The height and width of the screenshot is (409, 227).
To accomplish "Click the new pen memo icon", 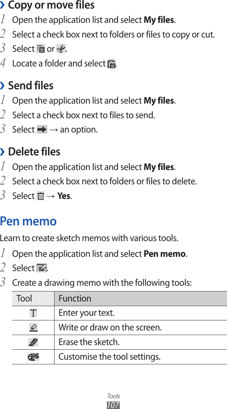I will pos(41,268).
